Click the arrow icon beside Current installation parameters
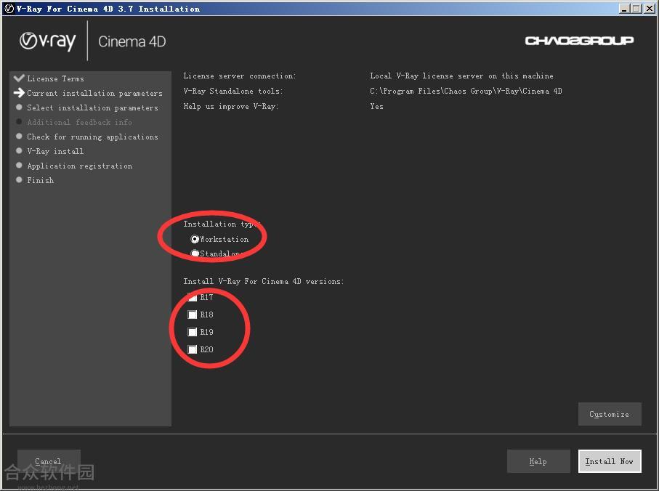Screen dimensions: 659x491 point(19,92)
